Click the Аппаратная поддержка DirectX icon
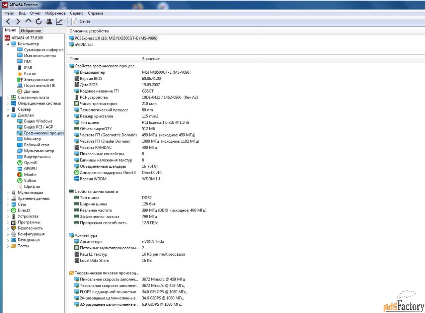425x313 pixels. pyautogui.click(x=77, y=173)
